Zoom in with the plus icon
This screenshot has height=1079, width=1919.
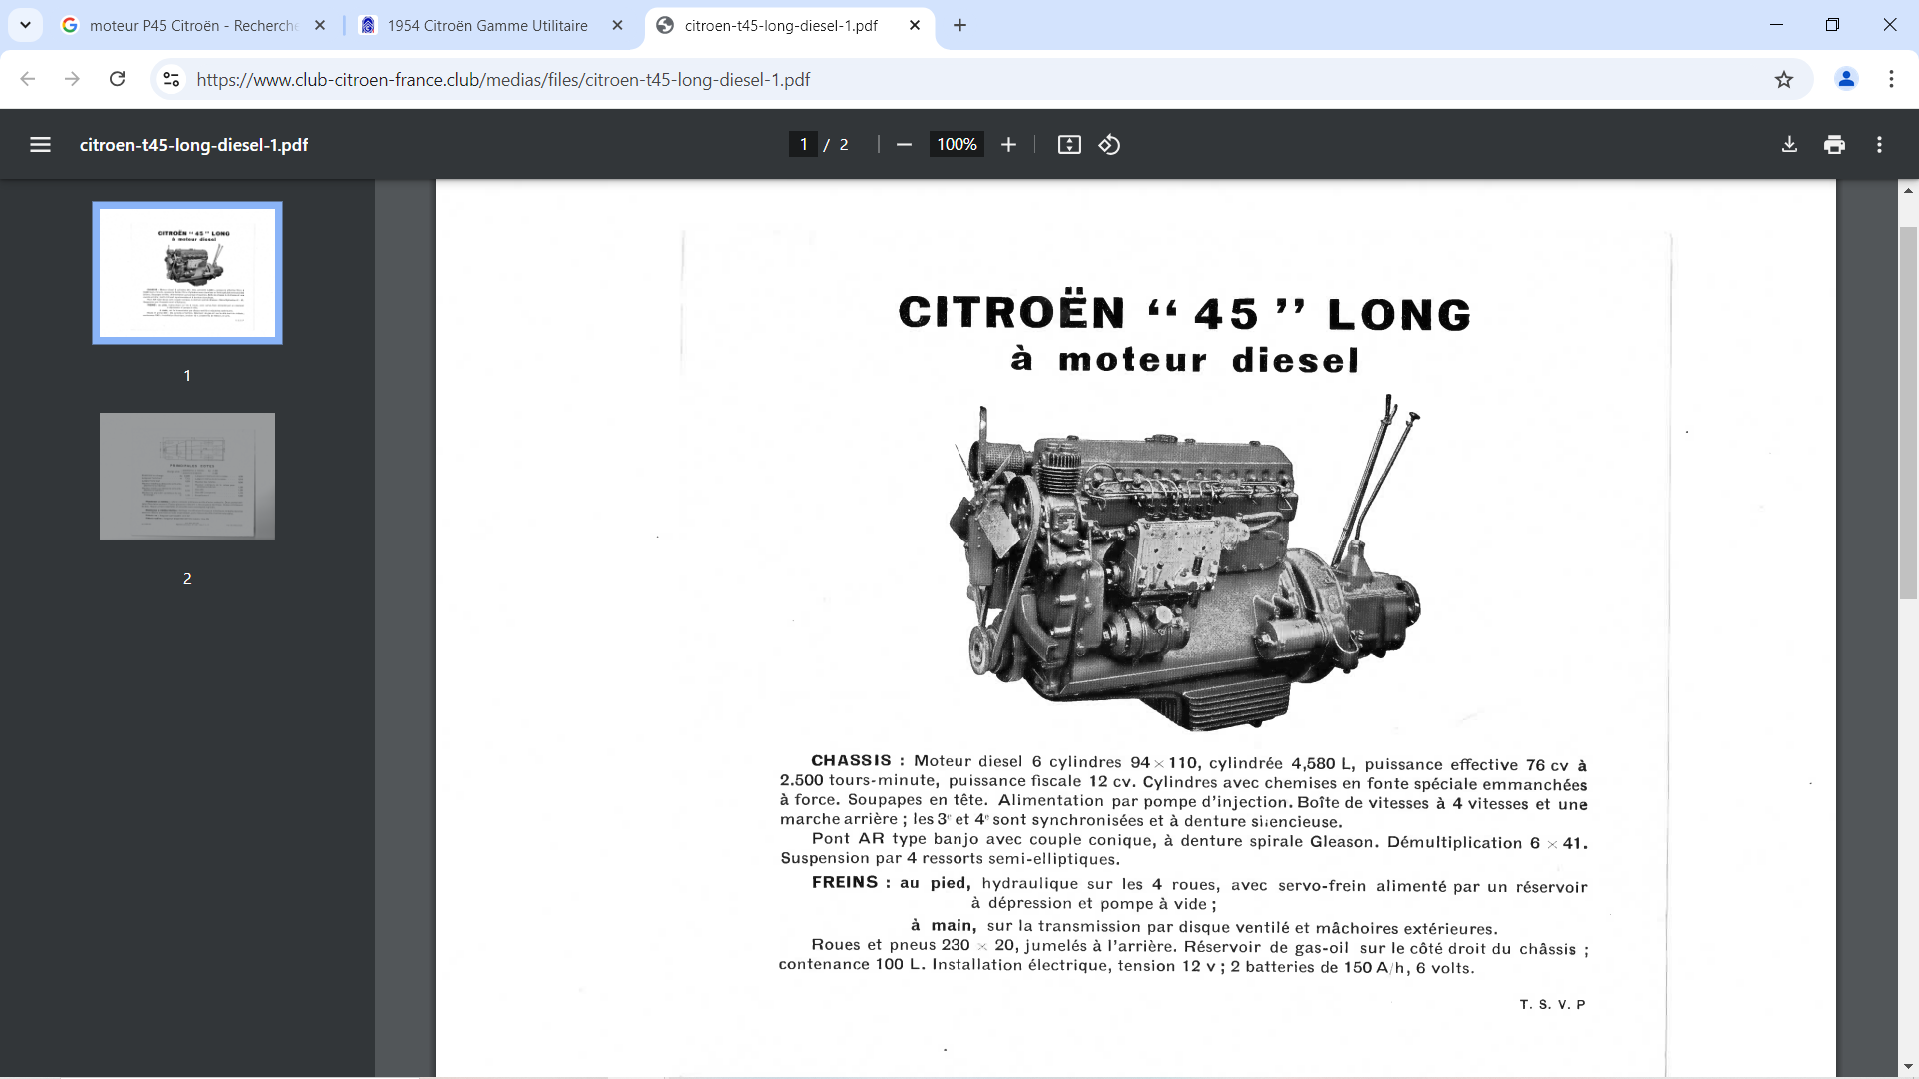point(1008,145)
